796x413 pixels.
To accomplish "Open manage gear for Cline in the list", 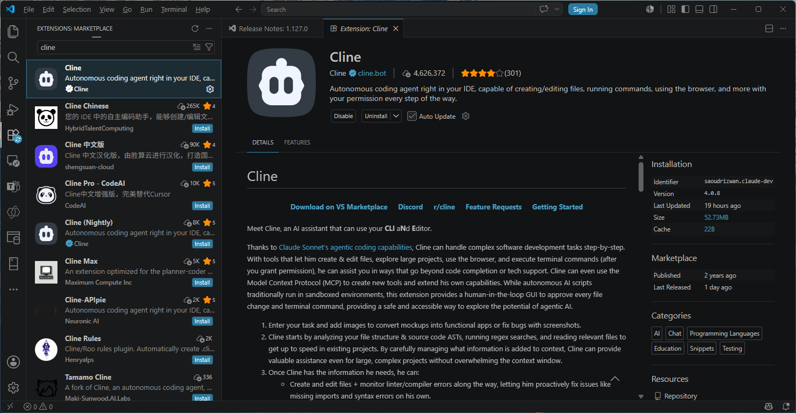I will click(x=210, y=89).
